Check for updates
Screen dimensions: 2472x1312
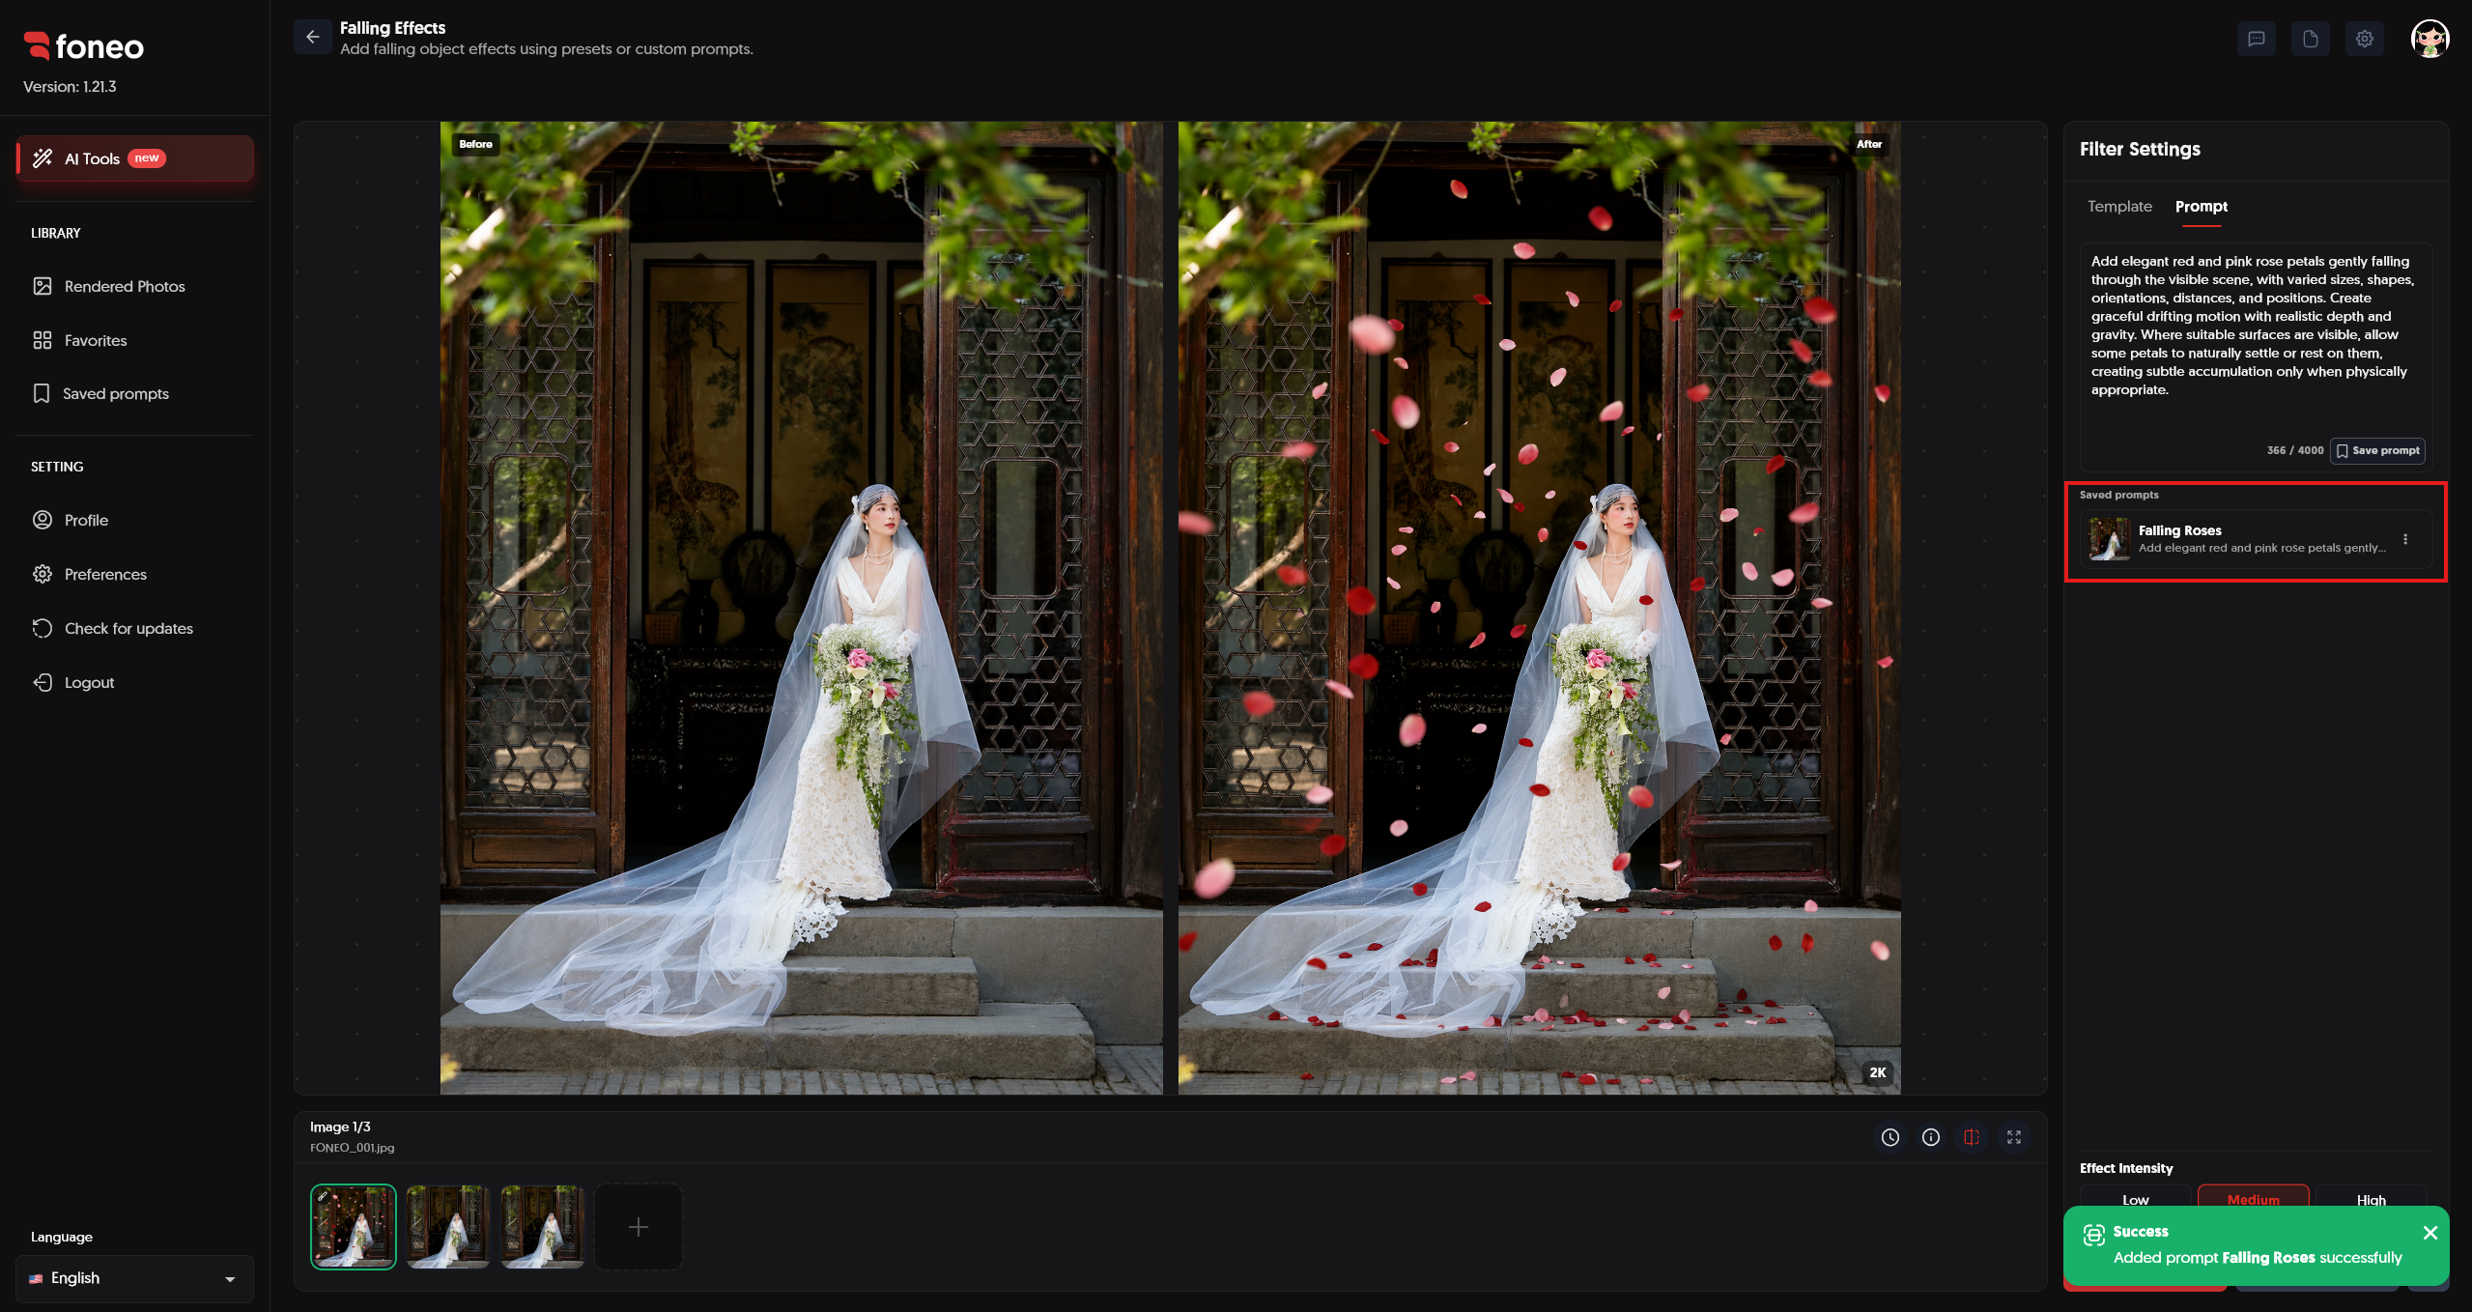pyautogui.click(x=135, y=628)
